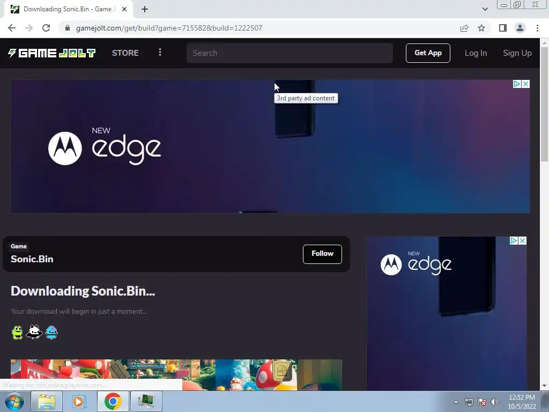Close the right sidebar Motorola ad
The height and width of the screenshot is (412, 549).
tap(522, 241)
